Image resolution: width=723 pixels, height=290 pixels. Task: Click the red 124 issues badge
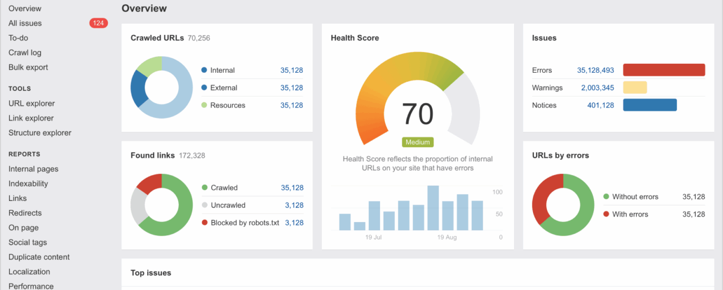coord(98,23)
